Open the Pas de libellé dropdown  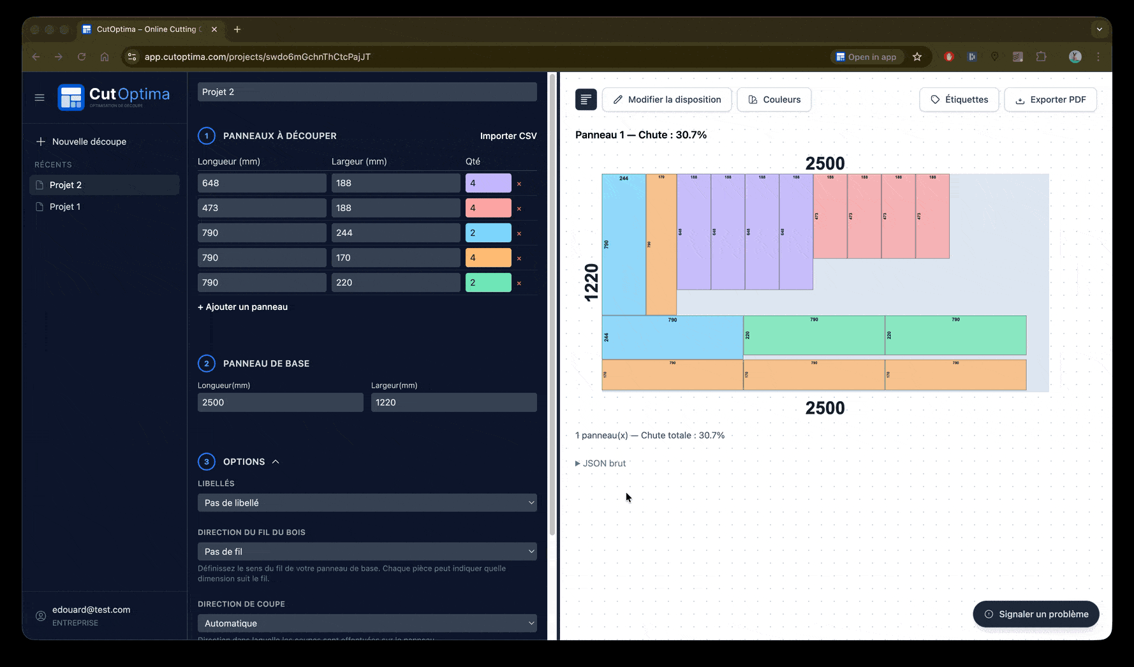coord(367,502)
